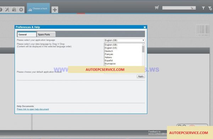
Task: Click the language list scrollbar thumb
Action: (x=143, y=49)
